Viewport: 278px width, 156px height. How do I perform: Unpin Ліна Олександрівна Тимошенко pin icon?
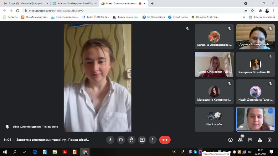(x=7, y=127)
